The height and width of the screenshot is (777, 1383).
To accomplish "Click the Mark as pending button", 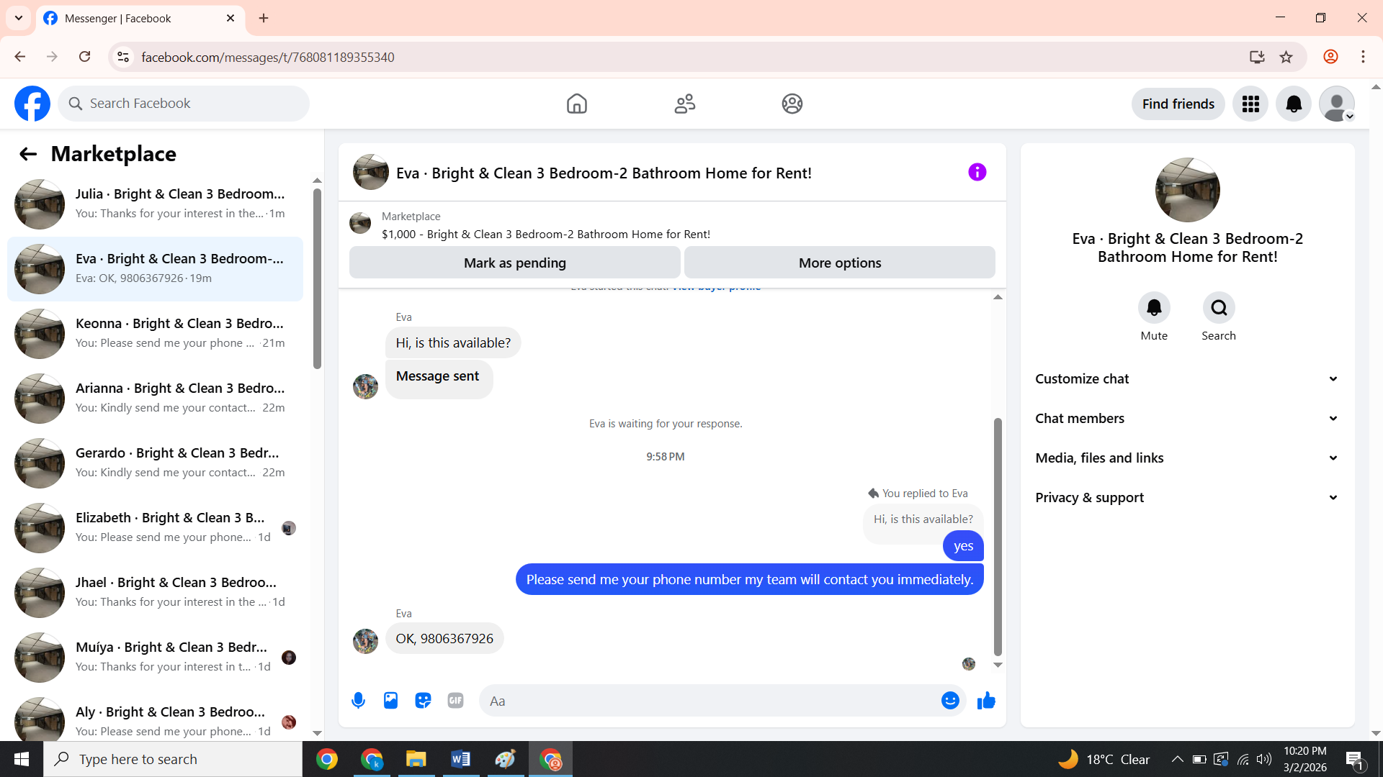I will [x=514, y=263].
